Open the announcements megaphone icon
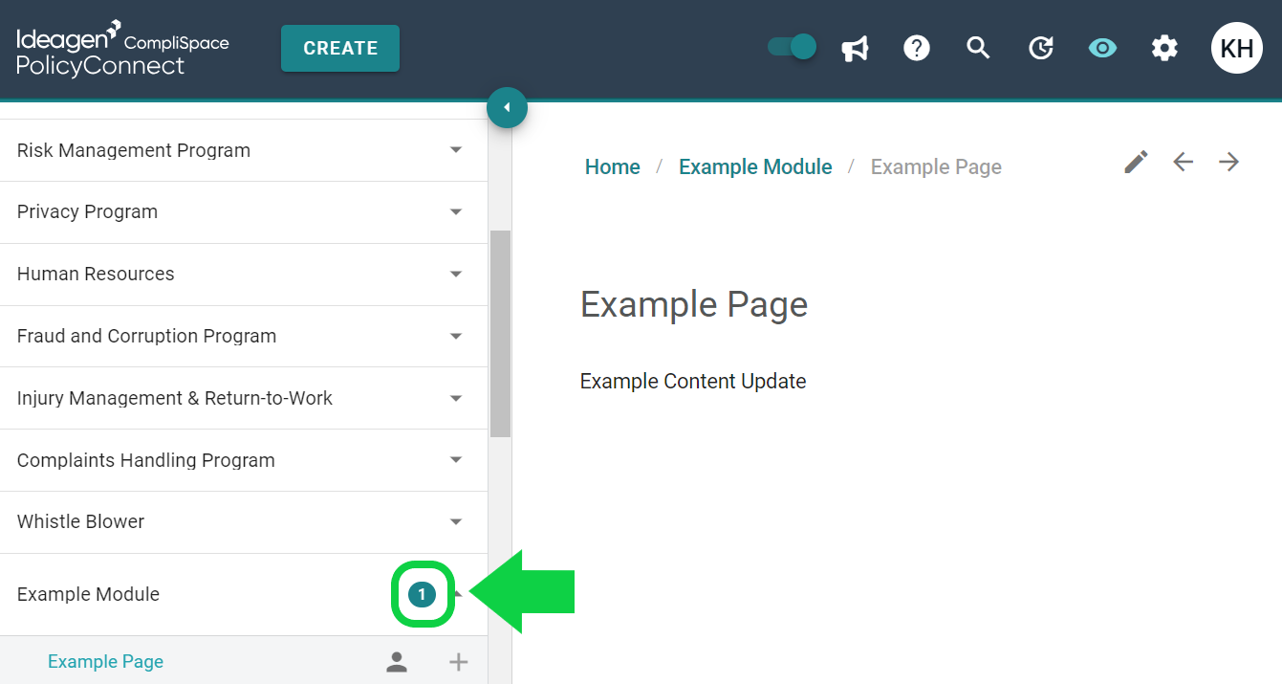 coord(855,48)
